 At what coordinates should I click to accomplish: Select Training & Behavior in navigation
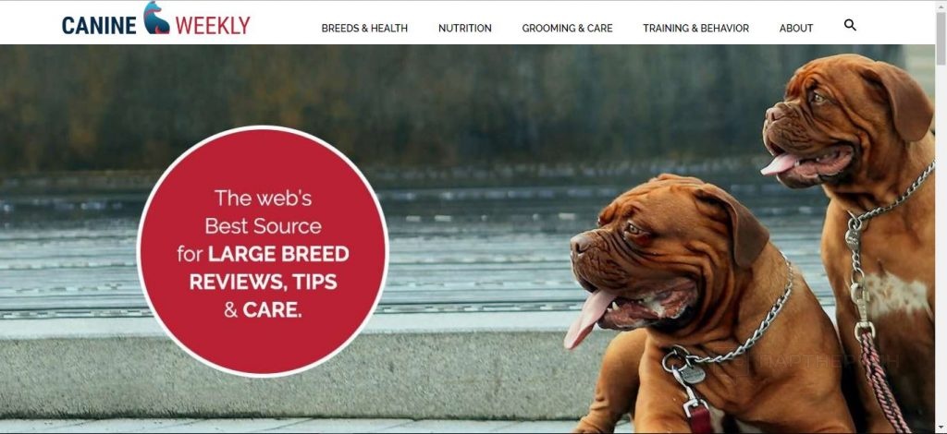click(695, 28)
